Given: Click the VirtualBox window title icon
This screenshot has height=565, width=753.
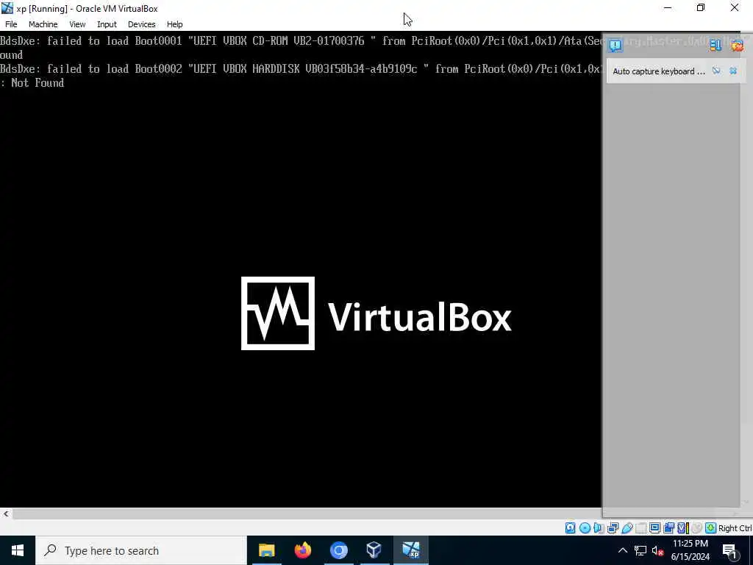Looking at the screenshot, I should click(x=7, y=8).
